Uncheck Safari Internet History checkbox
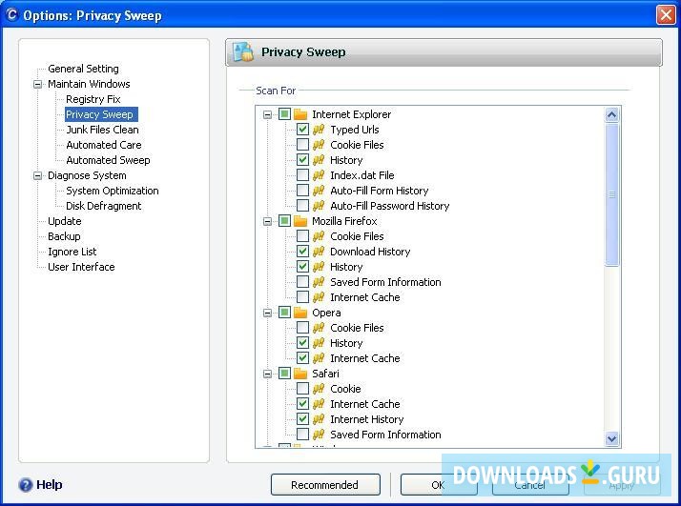 click(x=302, y=419)
